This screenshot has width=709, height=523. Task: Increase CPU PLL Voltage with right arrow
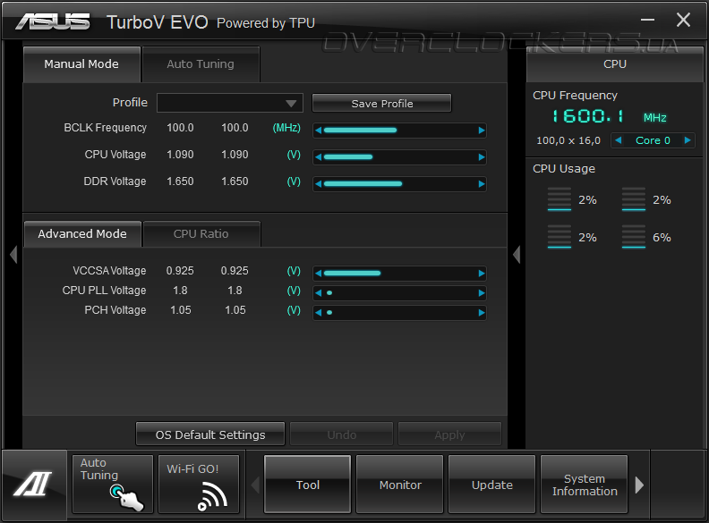coord(482,293)
